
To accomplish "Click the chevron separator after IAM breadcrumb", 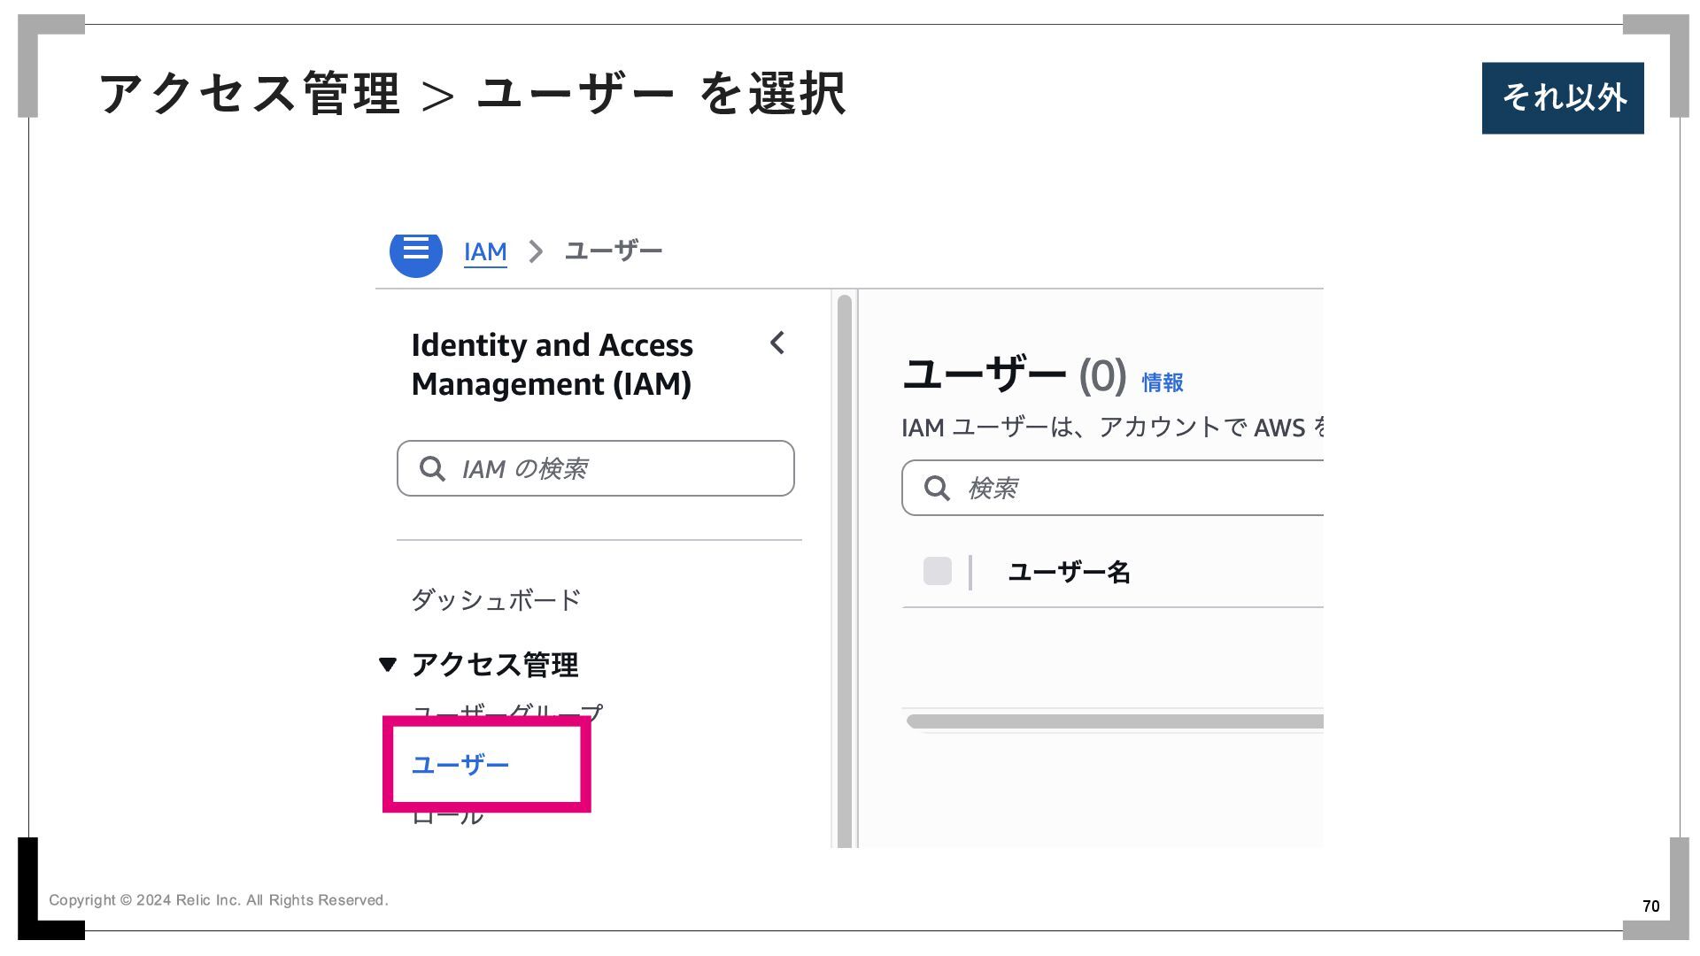I will [x=536, y=252].
